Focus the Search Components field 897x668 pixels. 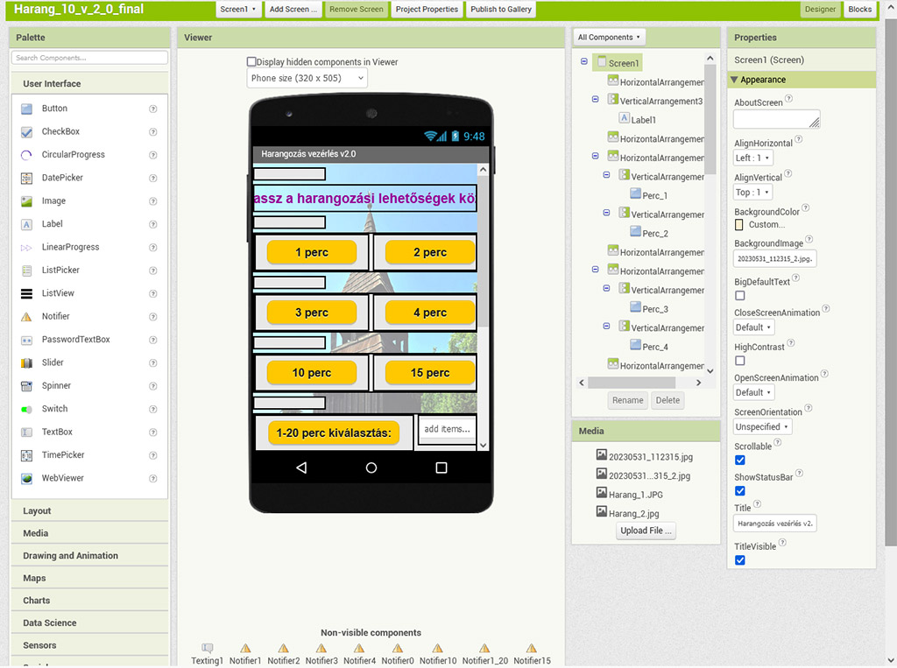tap(90, 58)
